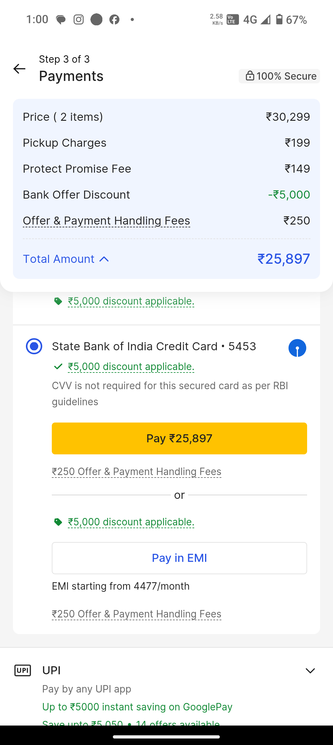
Task: Tap ₹250 handling fees link below EMI text
Action: coord(136,614)
